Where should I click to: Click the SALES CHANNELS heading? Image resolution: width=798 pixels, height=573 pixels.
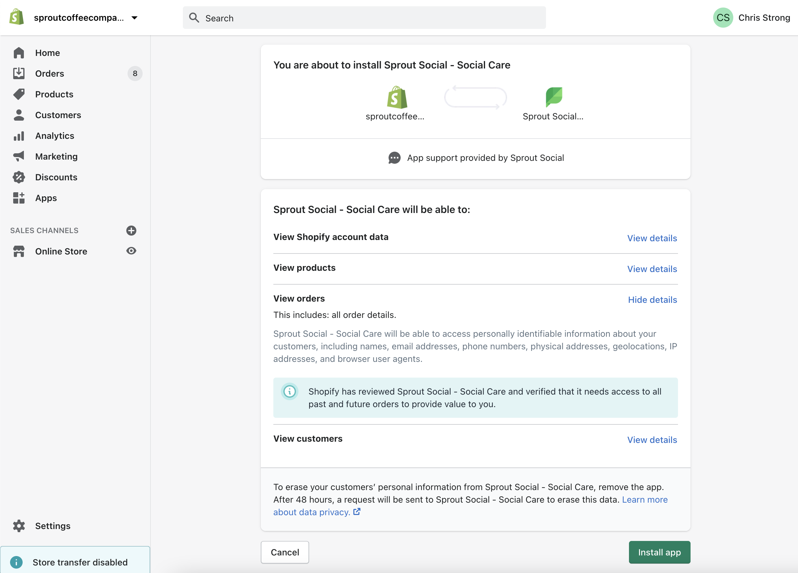(x=44, y=230)
